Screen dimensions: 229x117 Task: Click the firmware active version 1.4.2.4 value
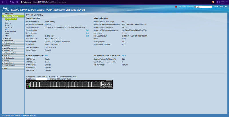(x=124, y=21)
